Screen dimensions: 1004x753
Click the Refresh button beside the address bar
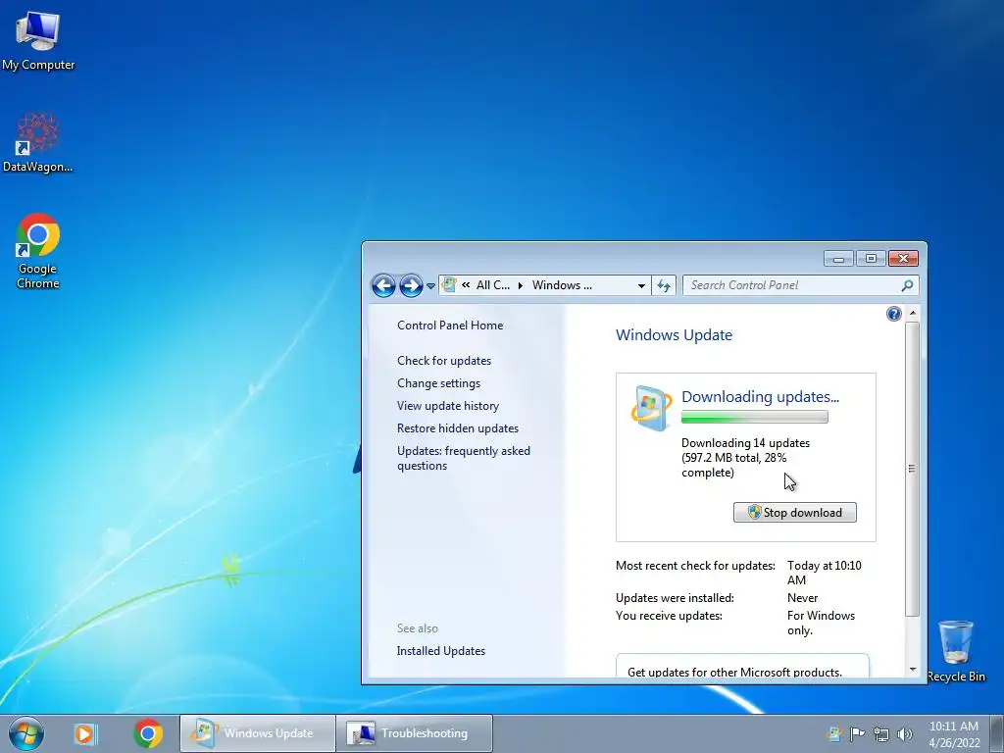click(664, 285)
